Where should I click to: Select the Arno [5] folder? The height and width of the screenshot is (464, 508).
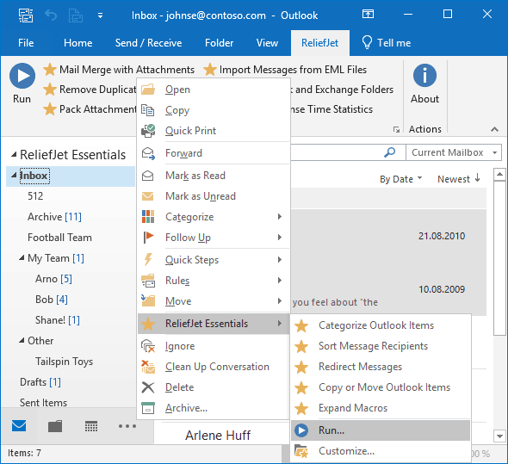(53, 279)
